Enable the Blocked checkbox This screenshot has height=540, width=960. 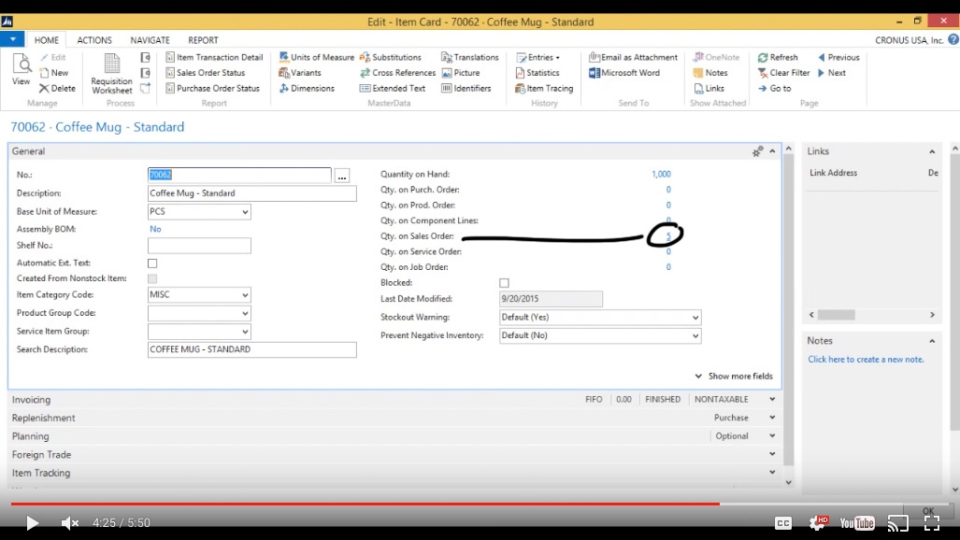click(x=504, y=282)
